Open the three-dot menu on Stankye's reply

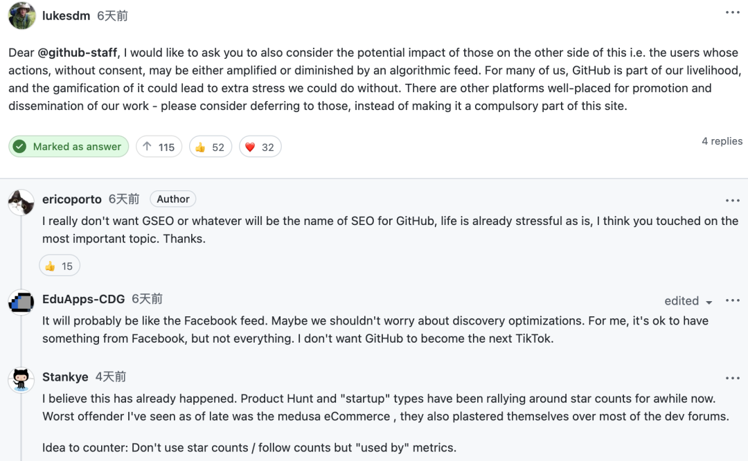[x=733, y=379]
